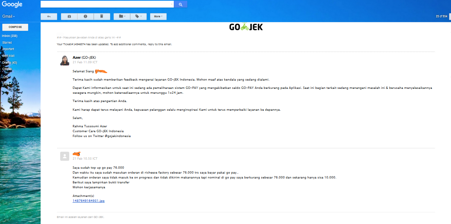Click 'Follow us on Twitter @gojekindonesia' text

pyautogui.click(x=102, y=136)
